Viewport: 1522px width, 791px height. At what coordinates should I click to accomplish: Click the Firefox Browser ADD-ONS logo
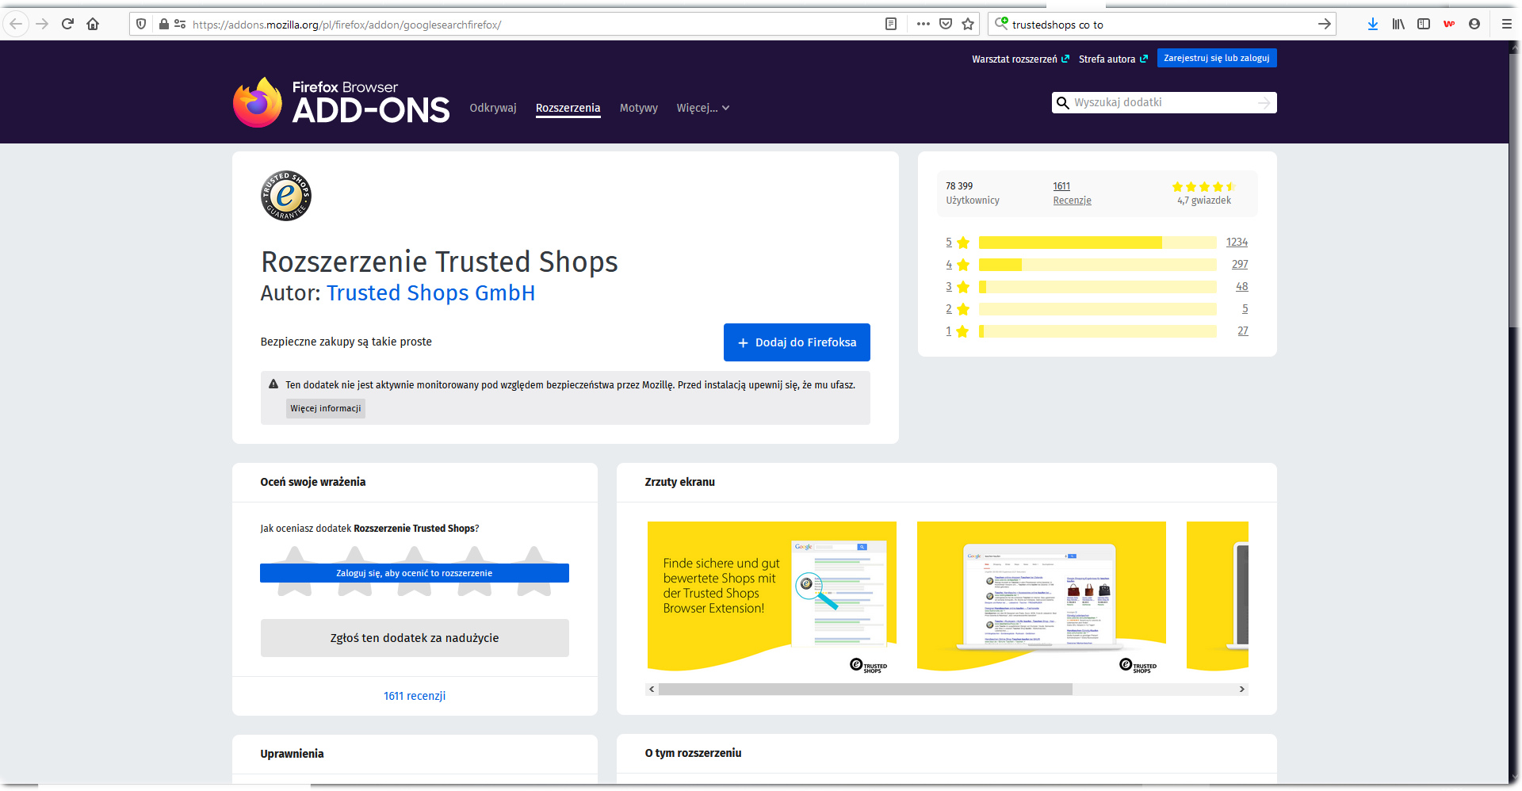(342, 102)
